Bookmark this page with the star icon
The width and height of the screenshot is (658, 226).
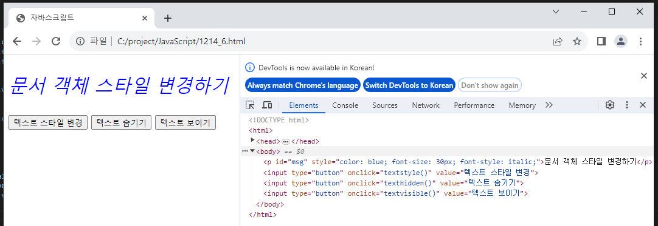click(577, 41)
